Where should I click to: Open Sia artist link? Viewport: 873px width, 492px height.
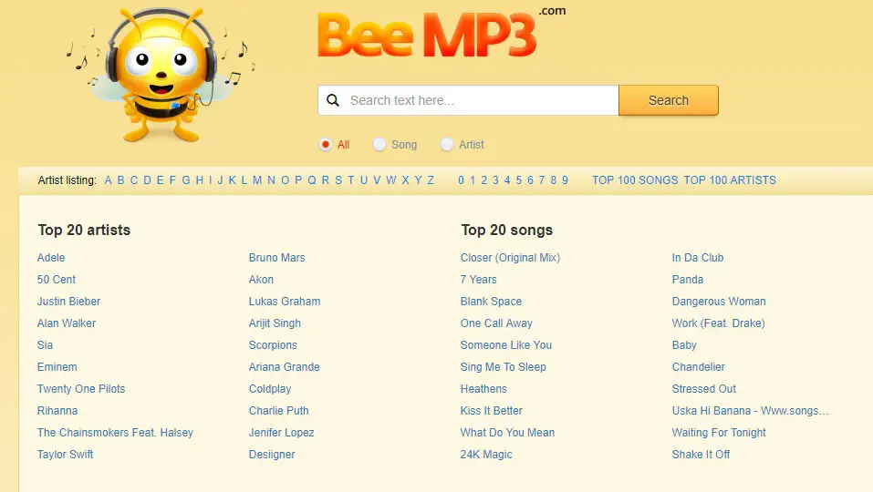click(45, 344)
